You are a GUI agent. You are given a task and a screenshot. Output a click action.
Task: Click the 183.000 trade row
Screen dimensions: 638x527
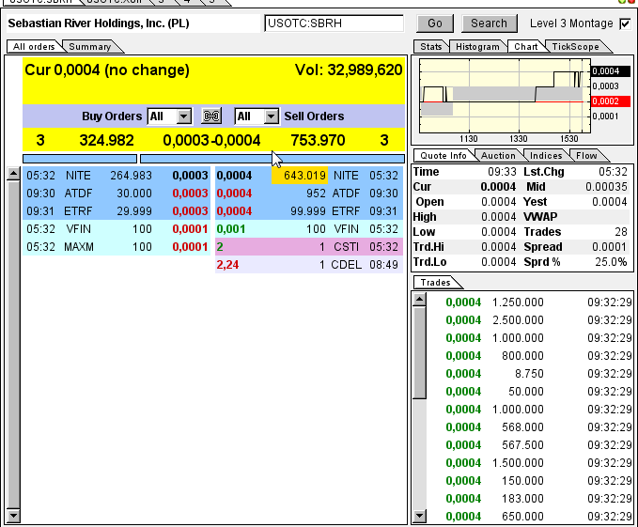tap(531, 499)
